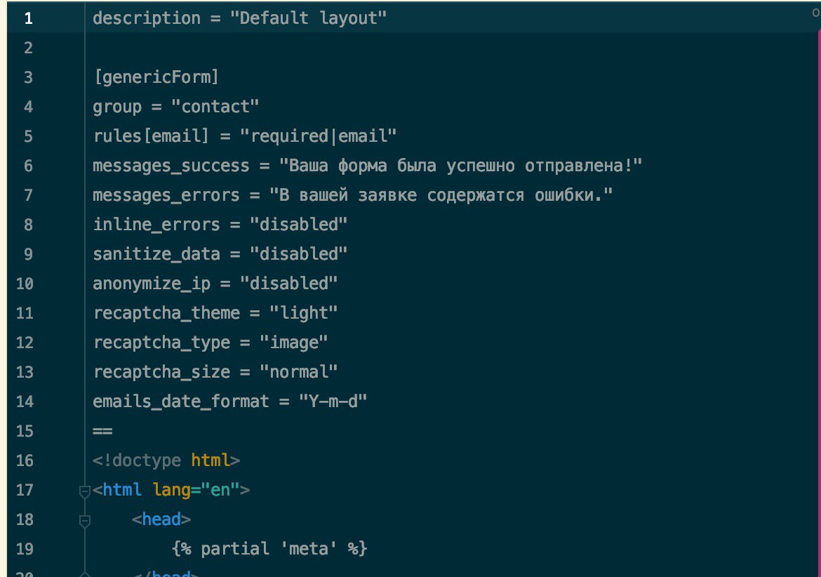Click the circular icon in top-right corner

(816, 13)
